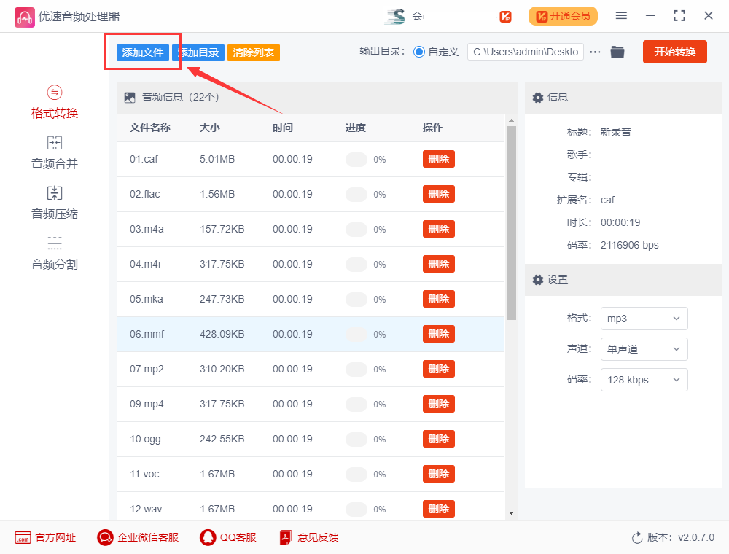729x554 pixels.
Task: Open the 音频合并 audio merge section
Action: click(55, 153)
